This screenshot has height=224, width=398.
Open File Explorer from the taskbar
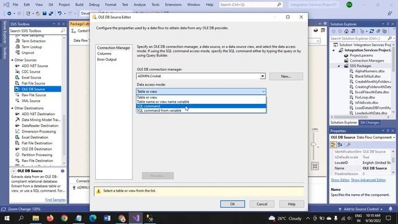35,218
